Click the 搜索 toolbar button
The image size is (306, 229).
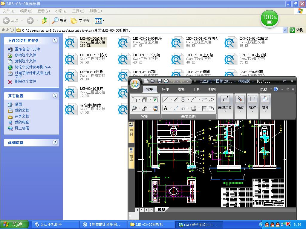(x=59, y=21)
